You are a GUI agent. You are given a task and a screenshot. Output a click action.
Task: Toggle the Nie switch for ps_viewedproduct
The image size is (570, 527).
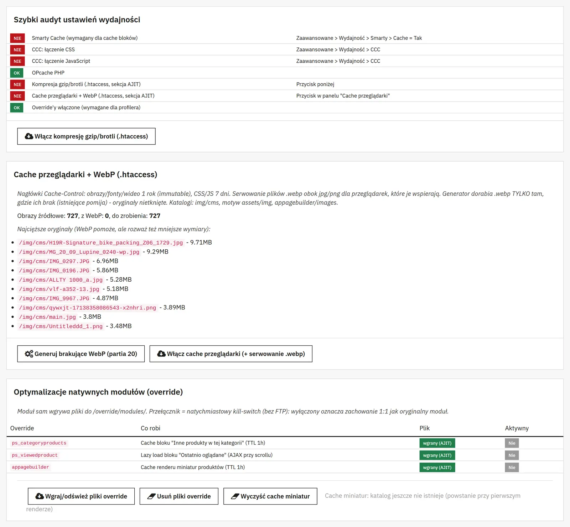coord(512,455)
